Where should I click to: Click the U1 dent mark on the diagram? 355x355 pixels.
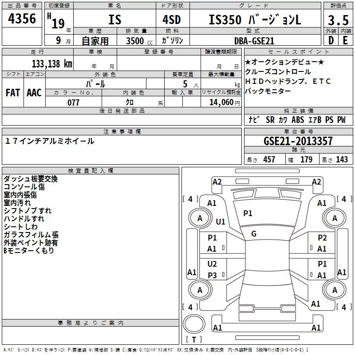pos(221,221)
